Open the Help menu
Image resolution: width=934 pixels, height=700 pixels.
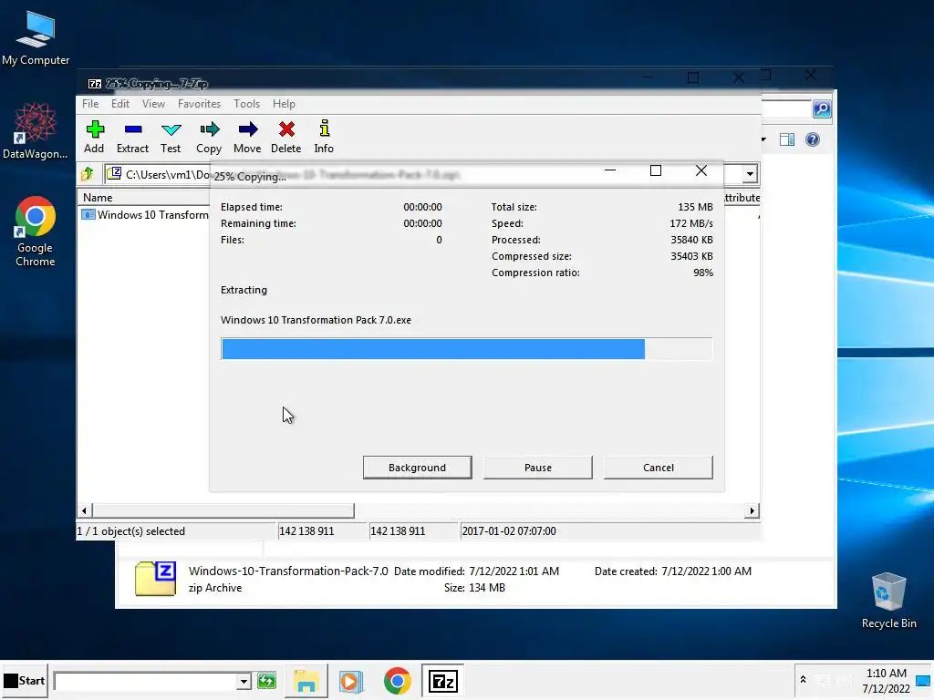click(x=285, y=104)
